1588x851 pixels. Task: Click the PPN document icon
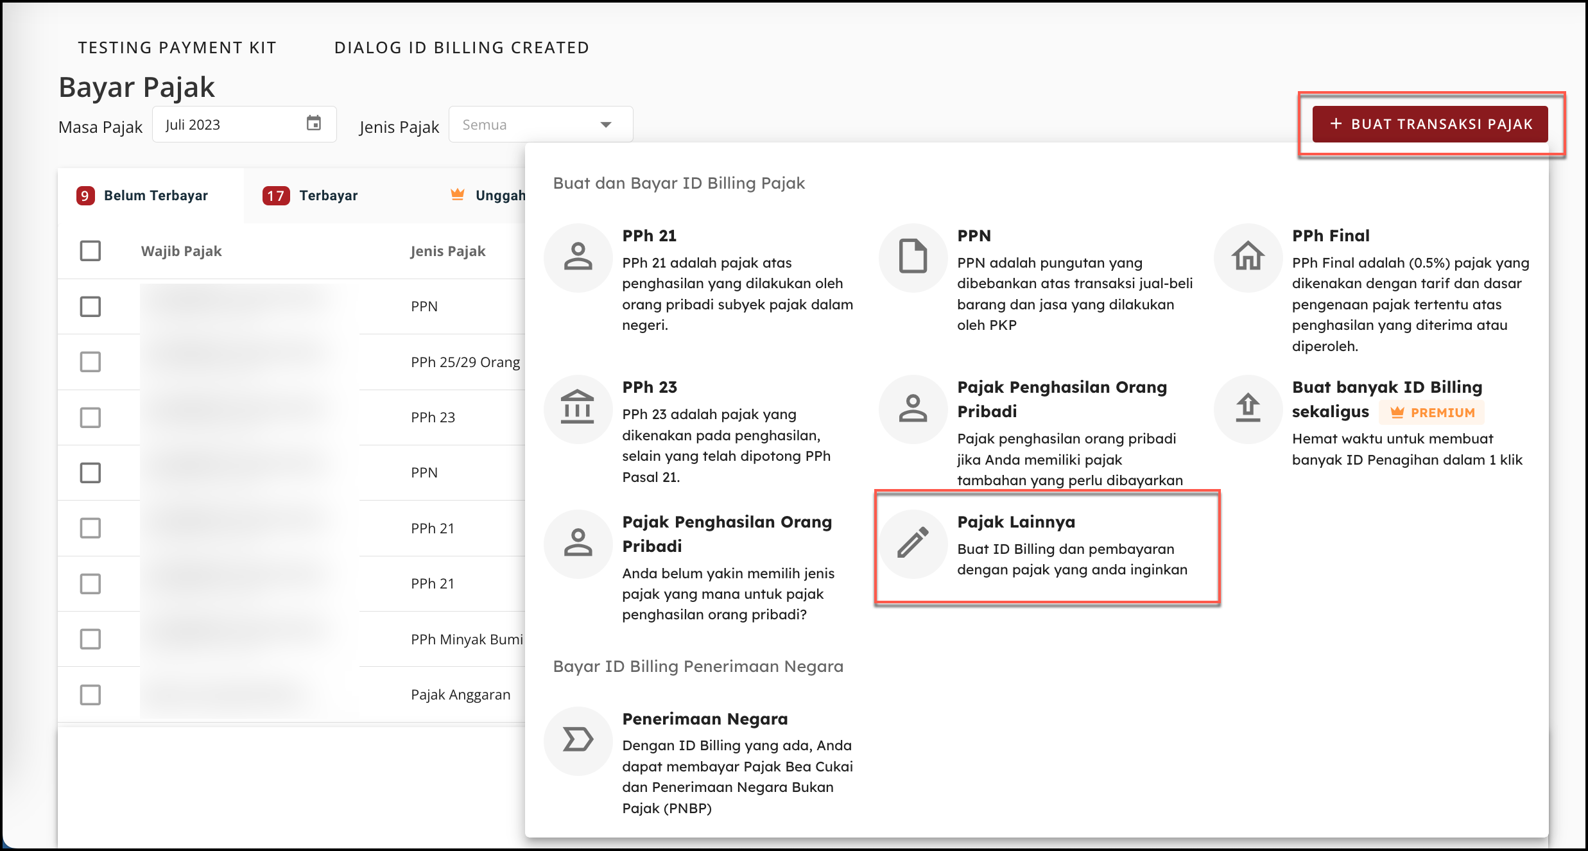[913, 257]
